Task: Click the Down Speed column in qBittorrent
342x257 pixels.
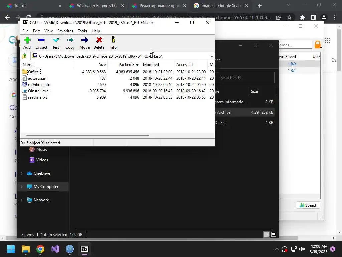Action: (x=288, y=56)
